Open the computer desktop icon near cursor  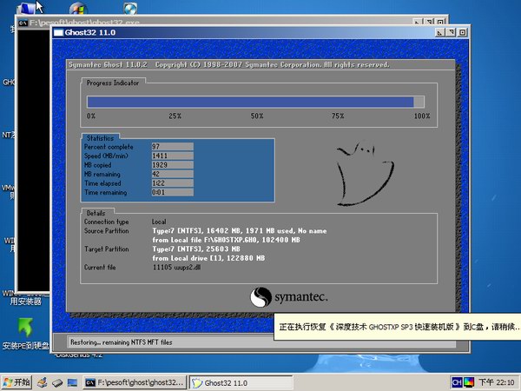[x=27, y=8]
